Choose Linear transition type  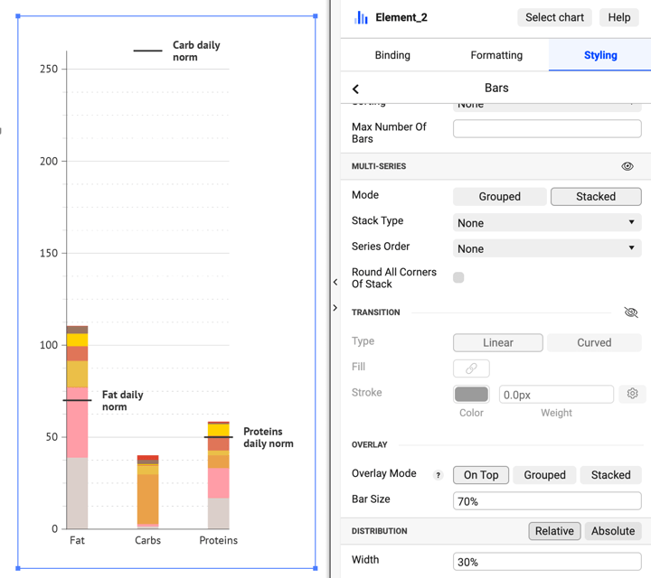(x=498, y=342)
